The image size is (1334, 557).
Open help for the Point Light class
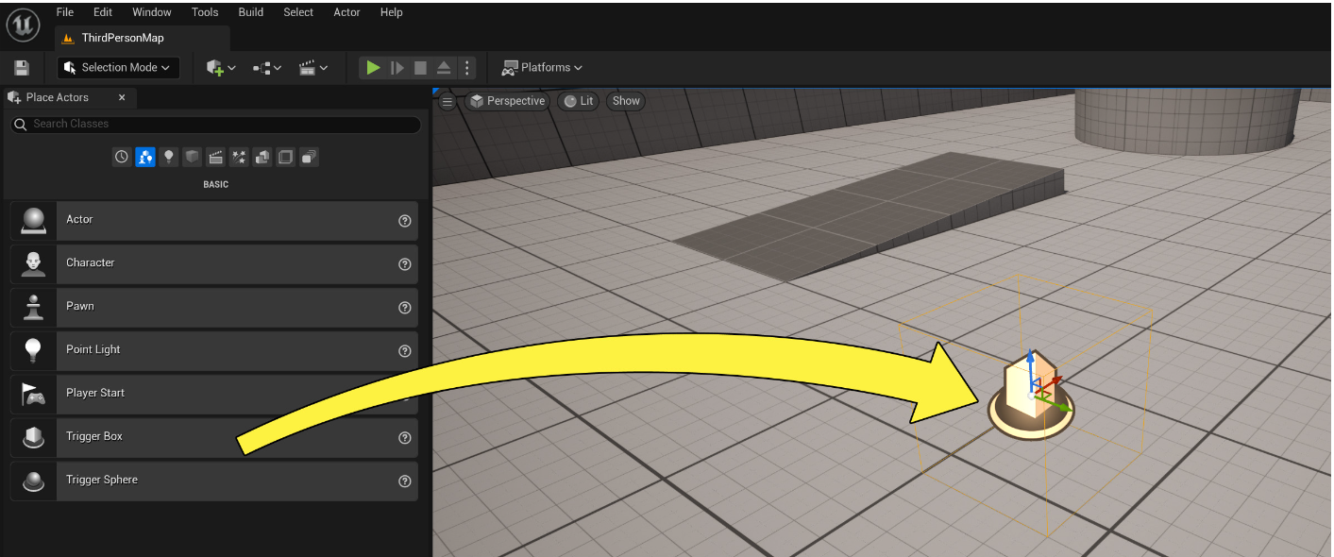(x=405, y=351)
